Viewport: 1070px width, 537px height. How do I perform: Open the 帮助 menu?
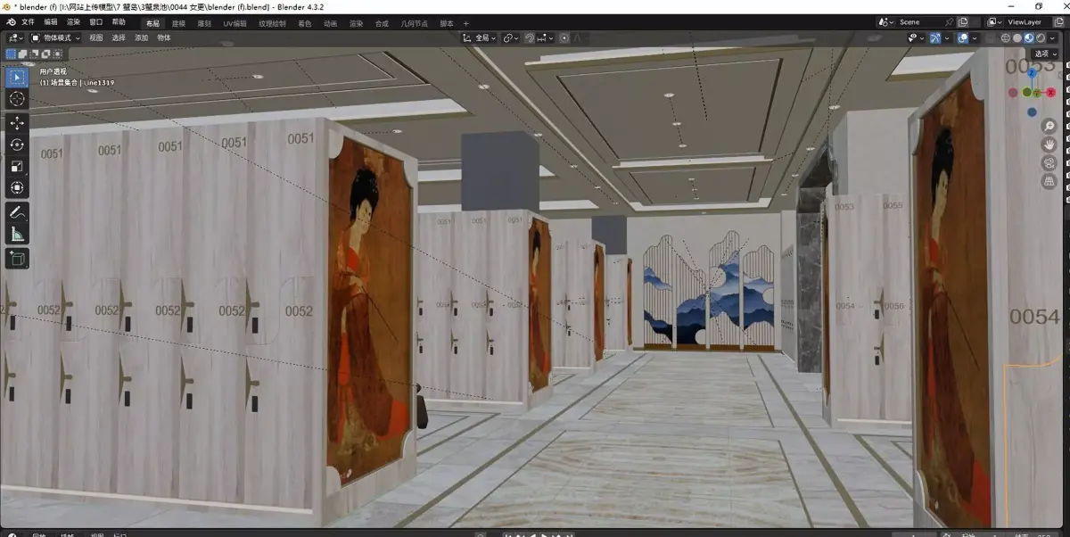click(x=119, y=22)
